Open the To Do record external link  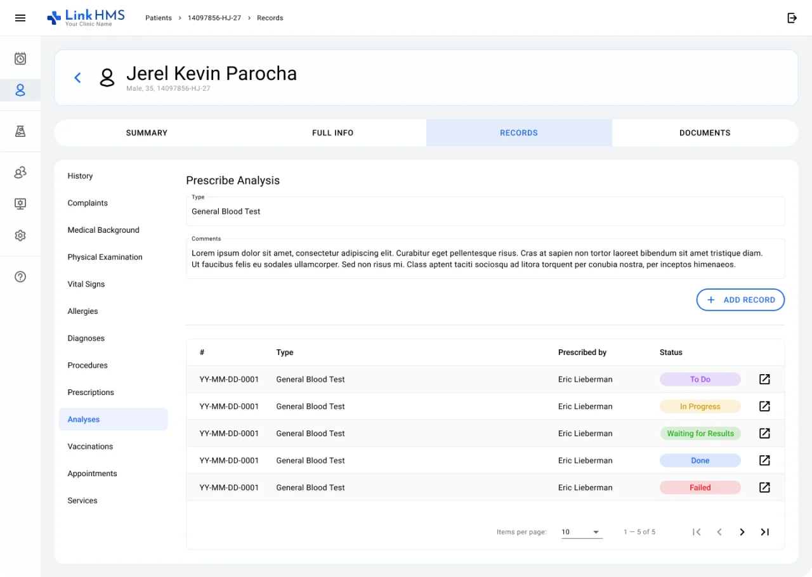(764, 379)
